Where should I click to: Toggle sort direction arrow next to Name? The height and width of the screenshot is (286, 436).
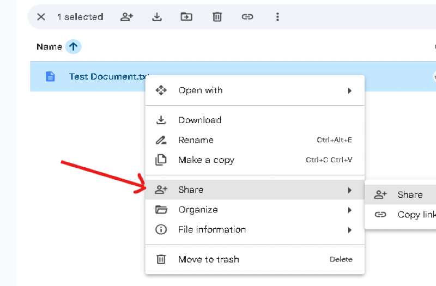[73, 47]
